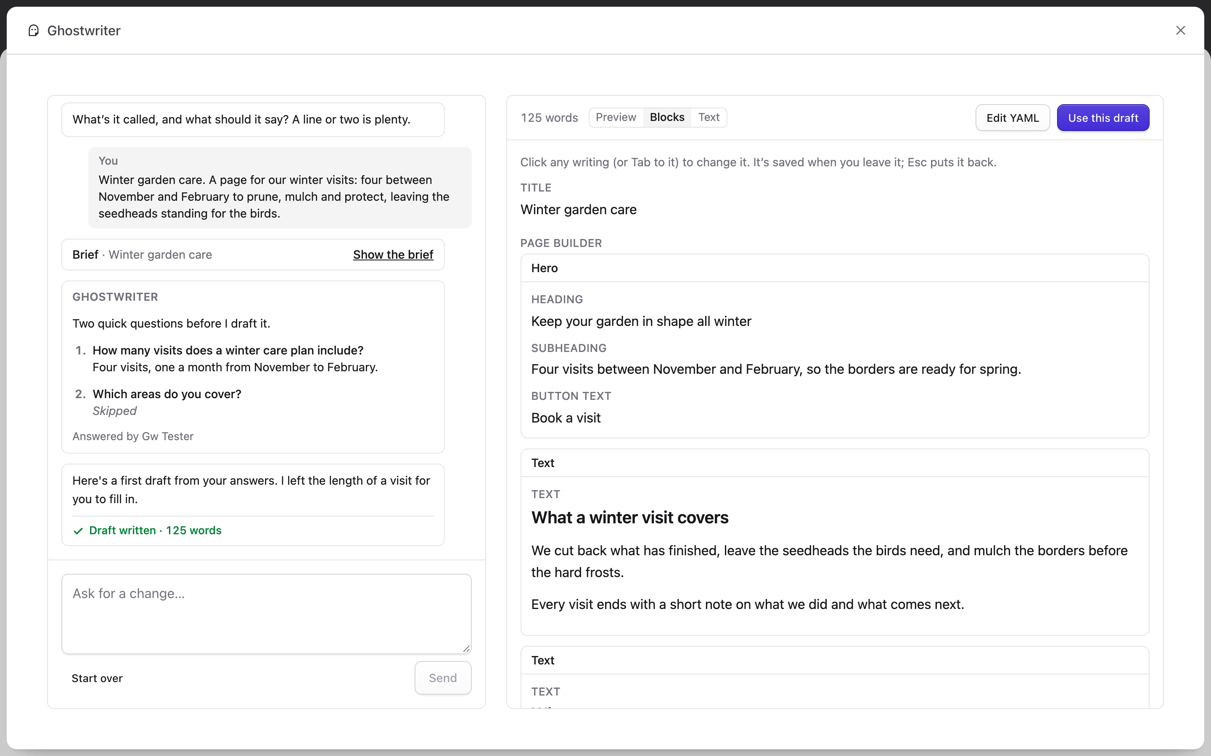The width and height of the screenshot is (1211, 756).
Task: Click the You message about winter visits
Action: point(280,187)
